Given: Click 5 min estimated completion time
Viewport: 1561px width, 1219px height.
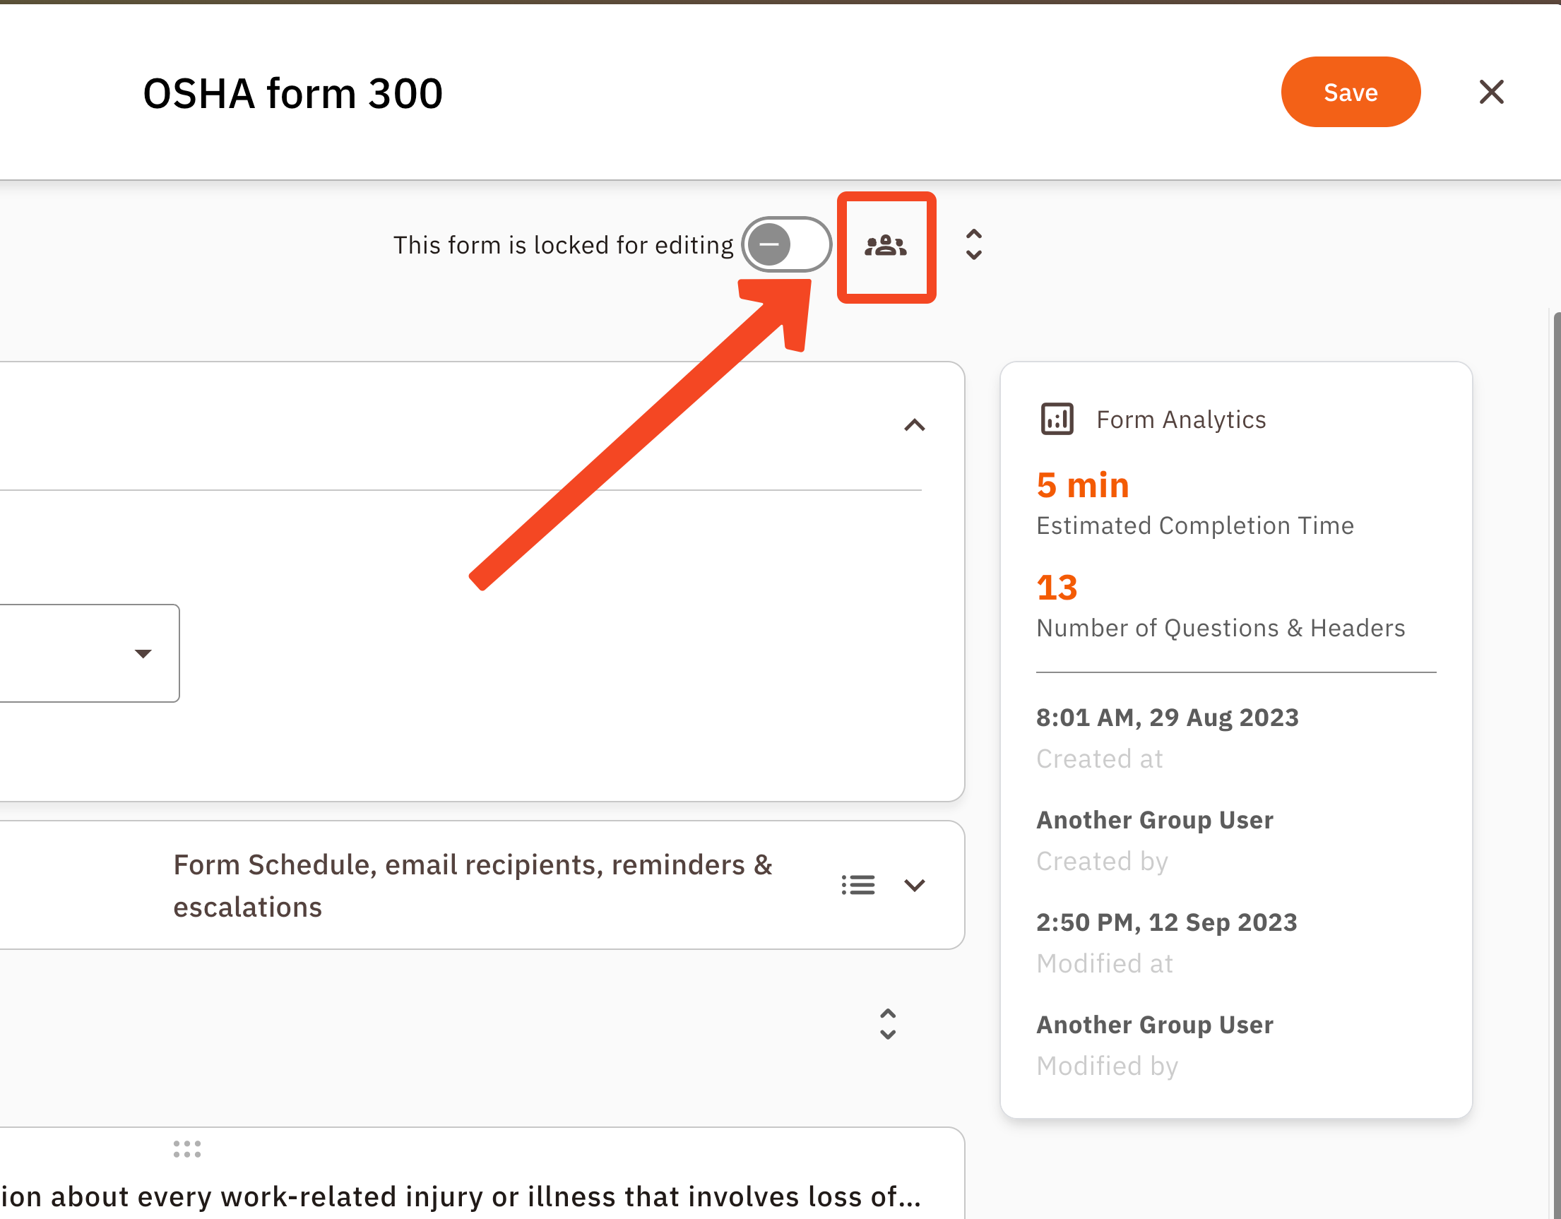Looking at the screenshot, I should [1082, 485].
